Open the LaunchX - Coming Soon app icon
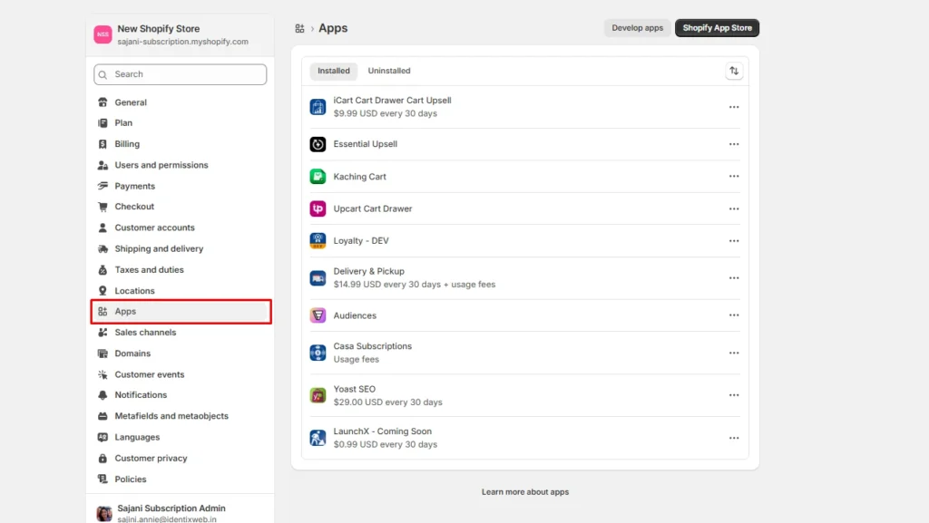The height and width of the screenshot is (523, 929). pyautogui.click(x=317, y=437)
